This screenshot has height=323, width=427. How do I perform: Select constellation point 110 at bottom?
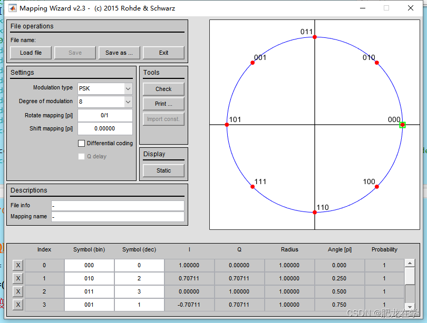[x=315, y=213]
